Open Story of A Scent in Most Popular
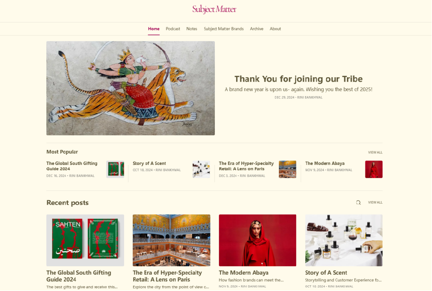432x291 pixels. [149, 163]
